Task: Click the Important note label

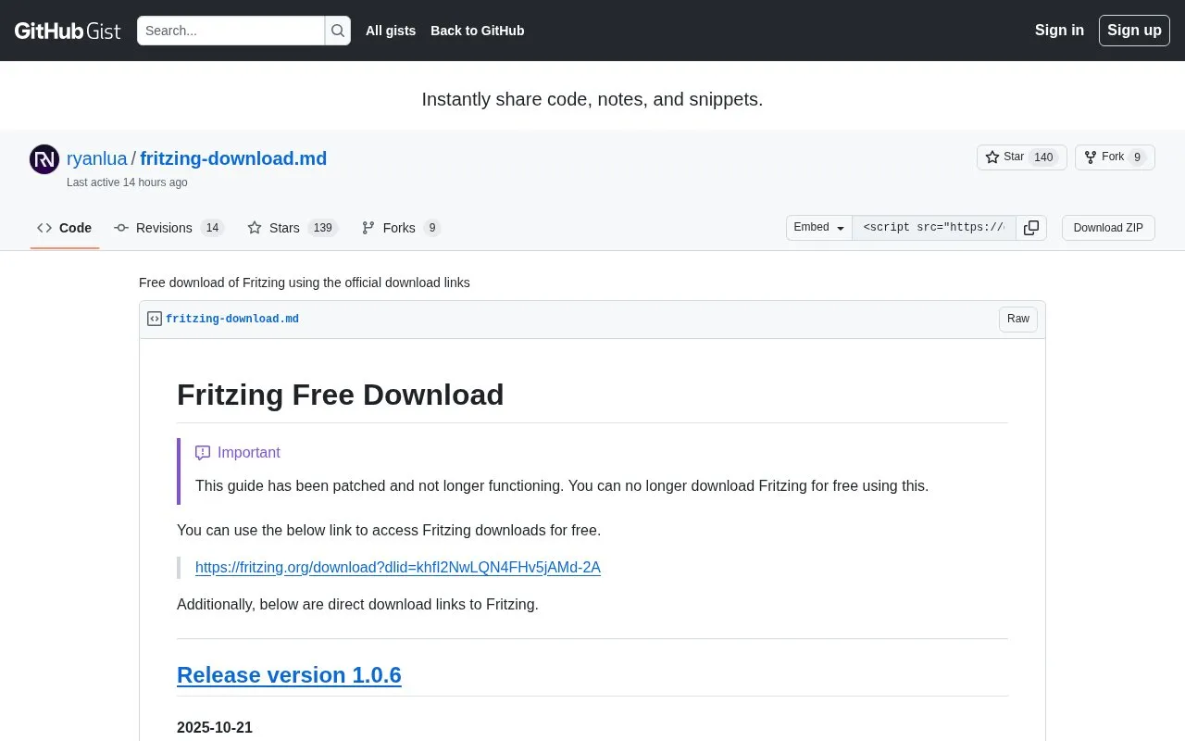Action: pos(248,453)
